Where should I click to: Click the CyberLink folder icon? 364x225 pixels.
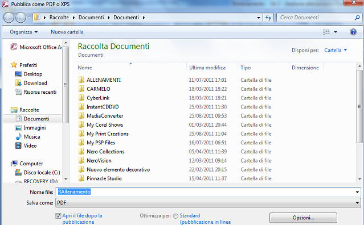tap(81, 98)
